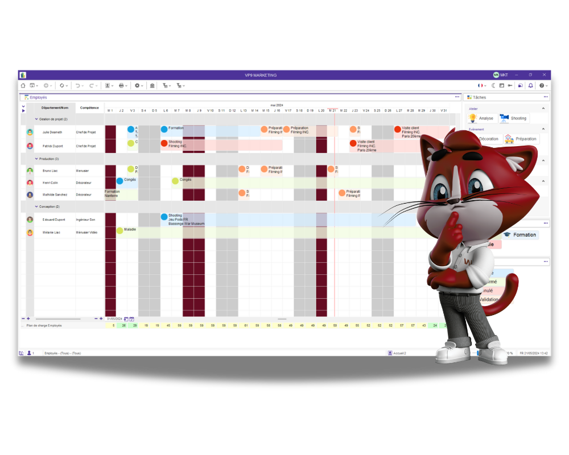569x455 pixels.
Task: Click the Analyse task button
Action: tap(481, 118)
